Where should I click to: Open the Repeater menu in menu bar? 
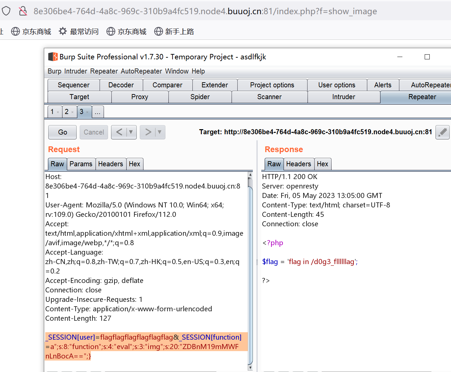pyautogui.click(x=104, y=71)
